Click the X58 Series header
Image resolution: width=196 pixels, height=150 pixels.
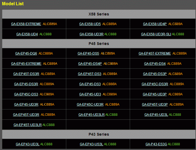pos(99,14)
